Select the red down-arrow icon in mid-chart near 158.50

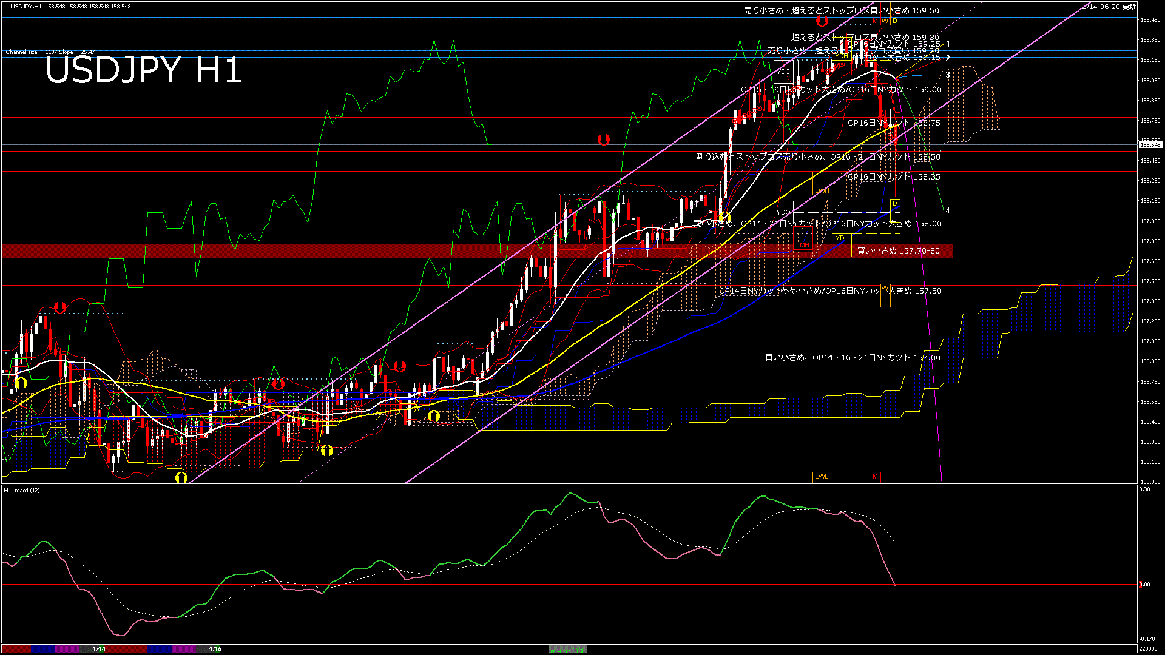(603, 138)
